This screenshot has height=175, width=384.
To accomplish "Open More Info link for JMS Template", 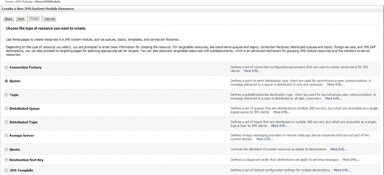I will [x=342, y=170].
